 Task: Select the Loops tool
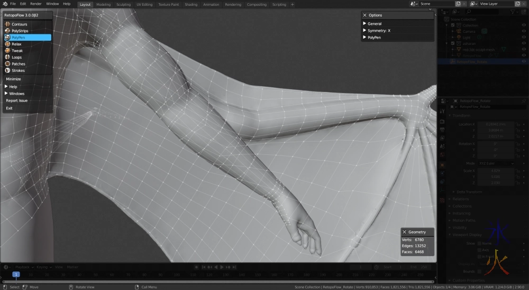tap(17, 57)
